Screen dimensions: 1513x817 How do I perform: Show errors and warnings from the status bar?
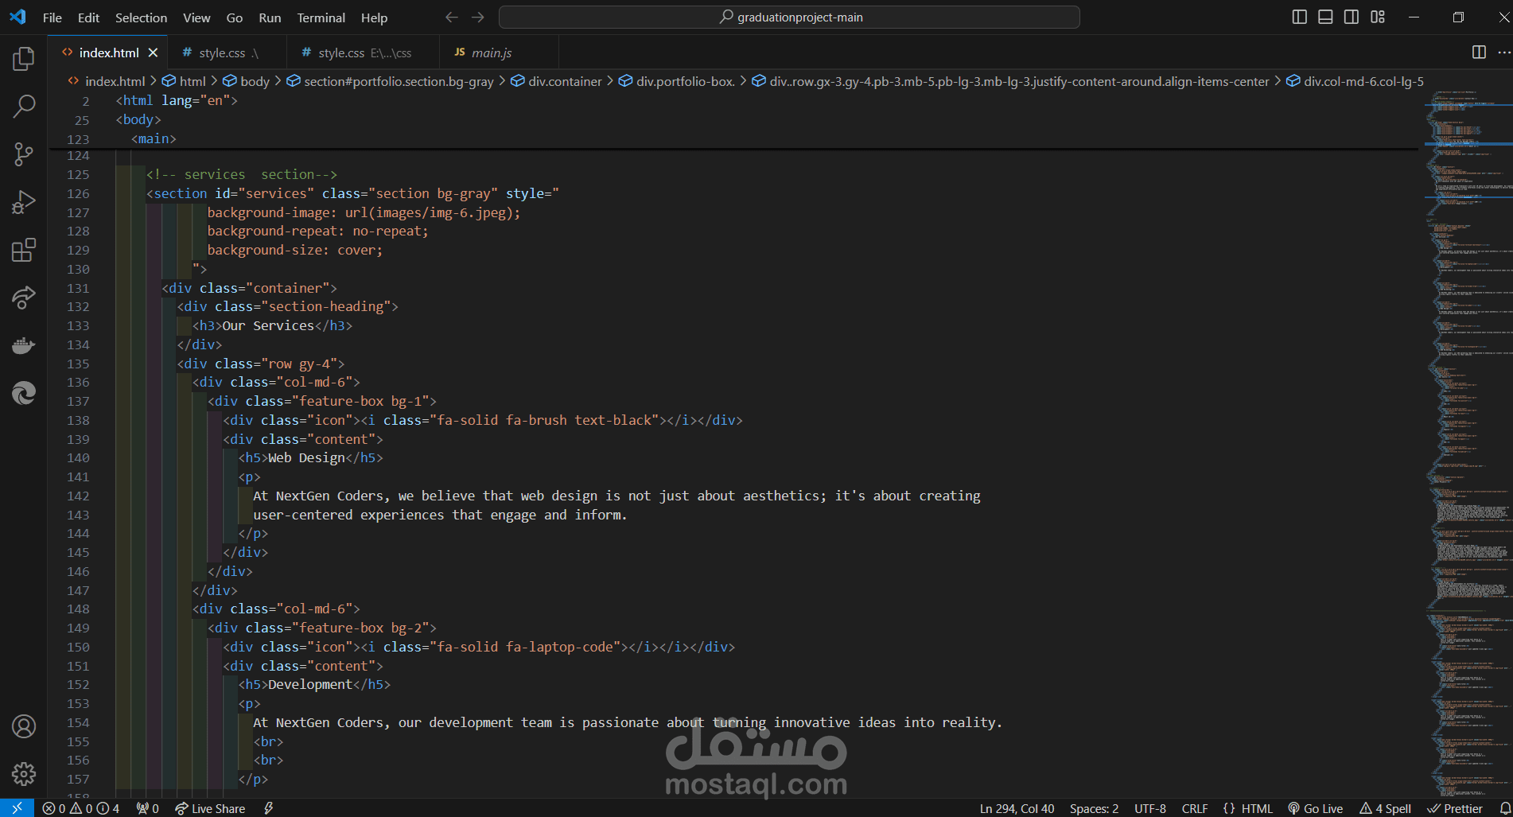pos(80,808)
